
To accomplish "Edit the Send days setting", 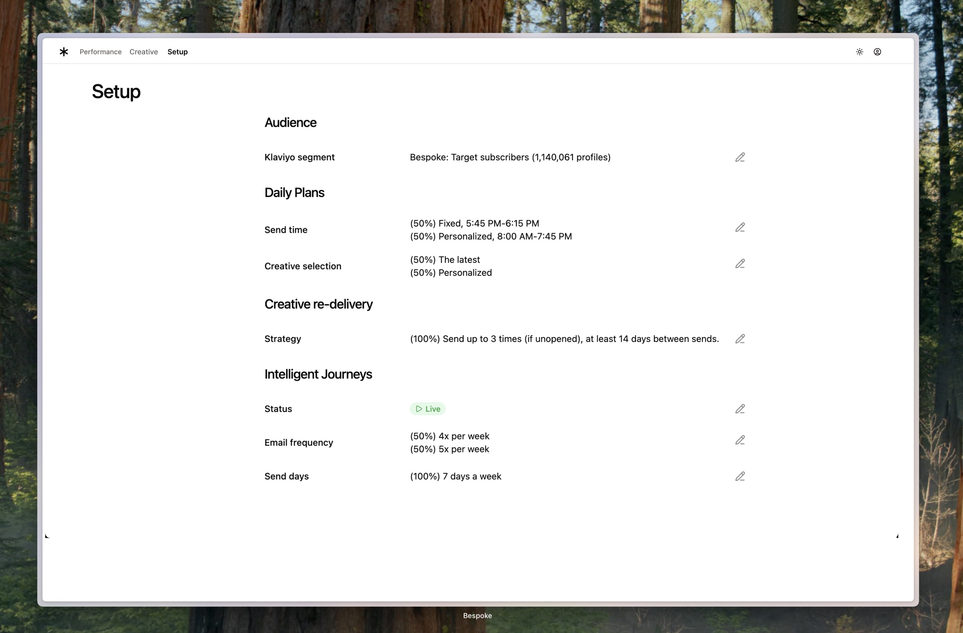I will pos(740,477).
